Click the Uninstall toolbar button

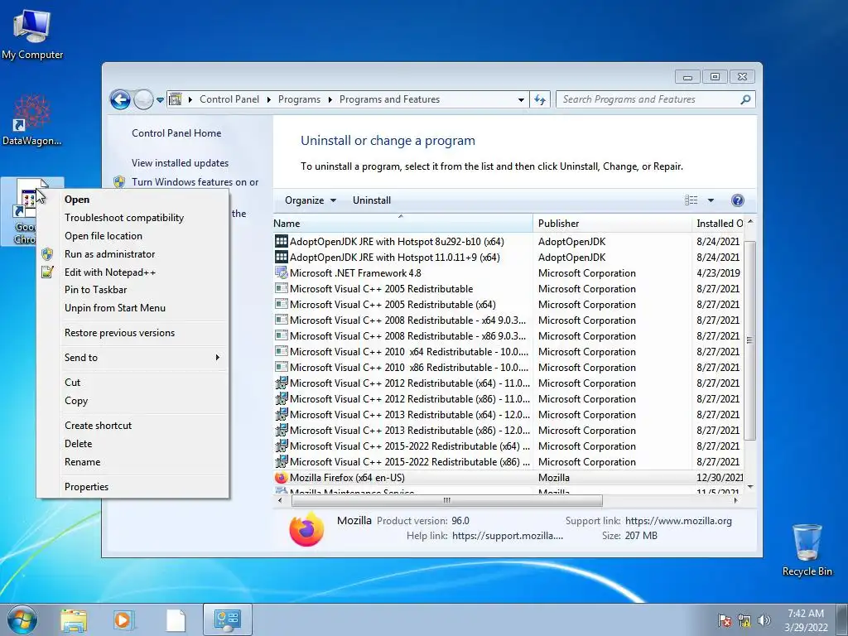click(372, 200)
